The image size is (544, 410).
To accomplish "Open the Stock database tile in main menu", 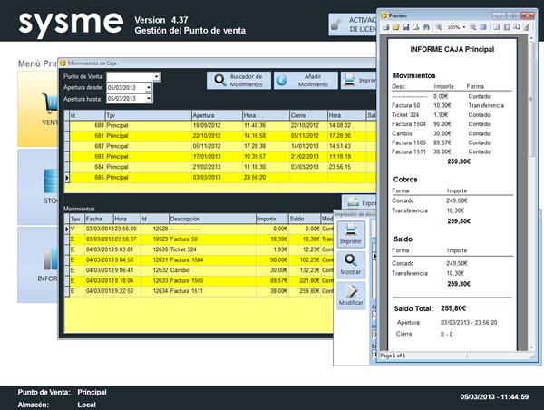I will 38,187.
